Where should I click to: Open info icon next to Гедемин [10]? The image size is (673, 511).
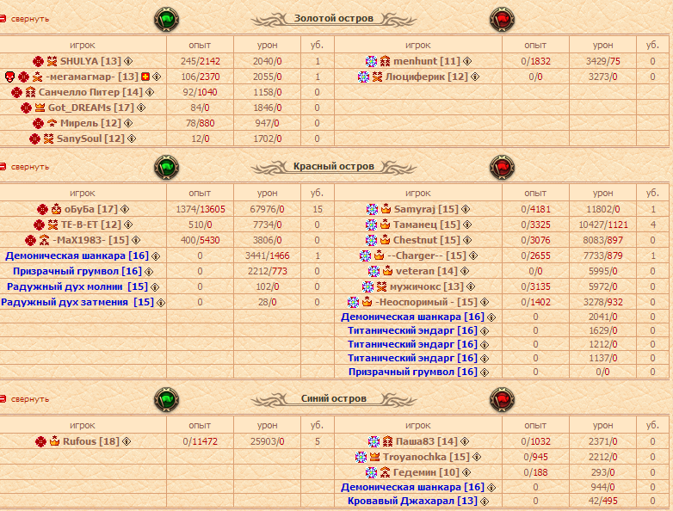click(466, 472)
